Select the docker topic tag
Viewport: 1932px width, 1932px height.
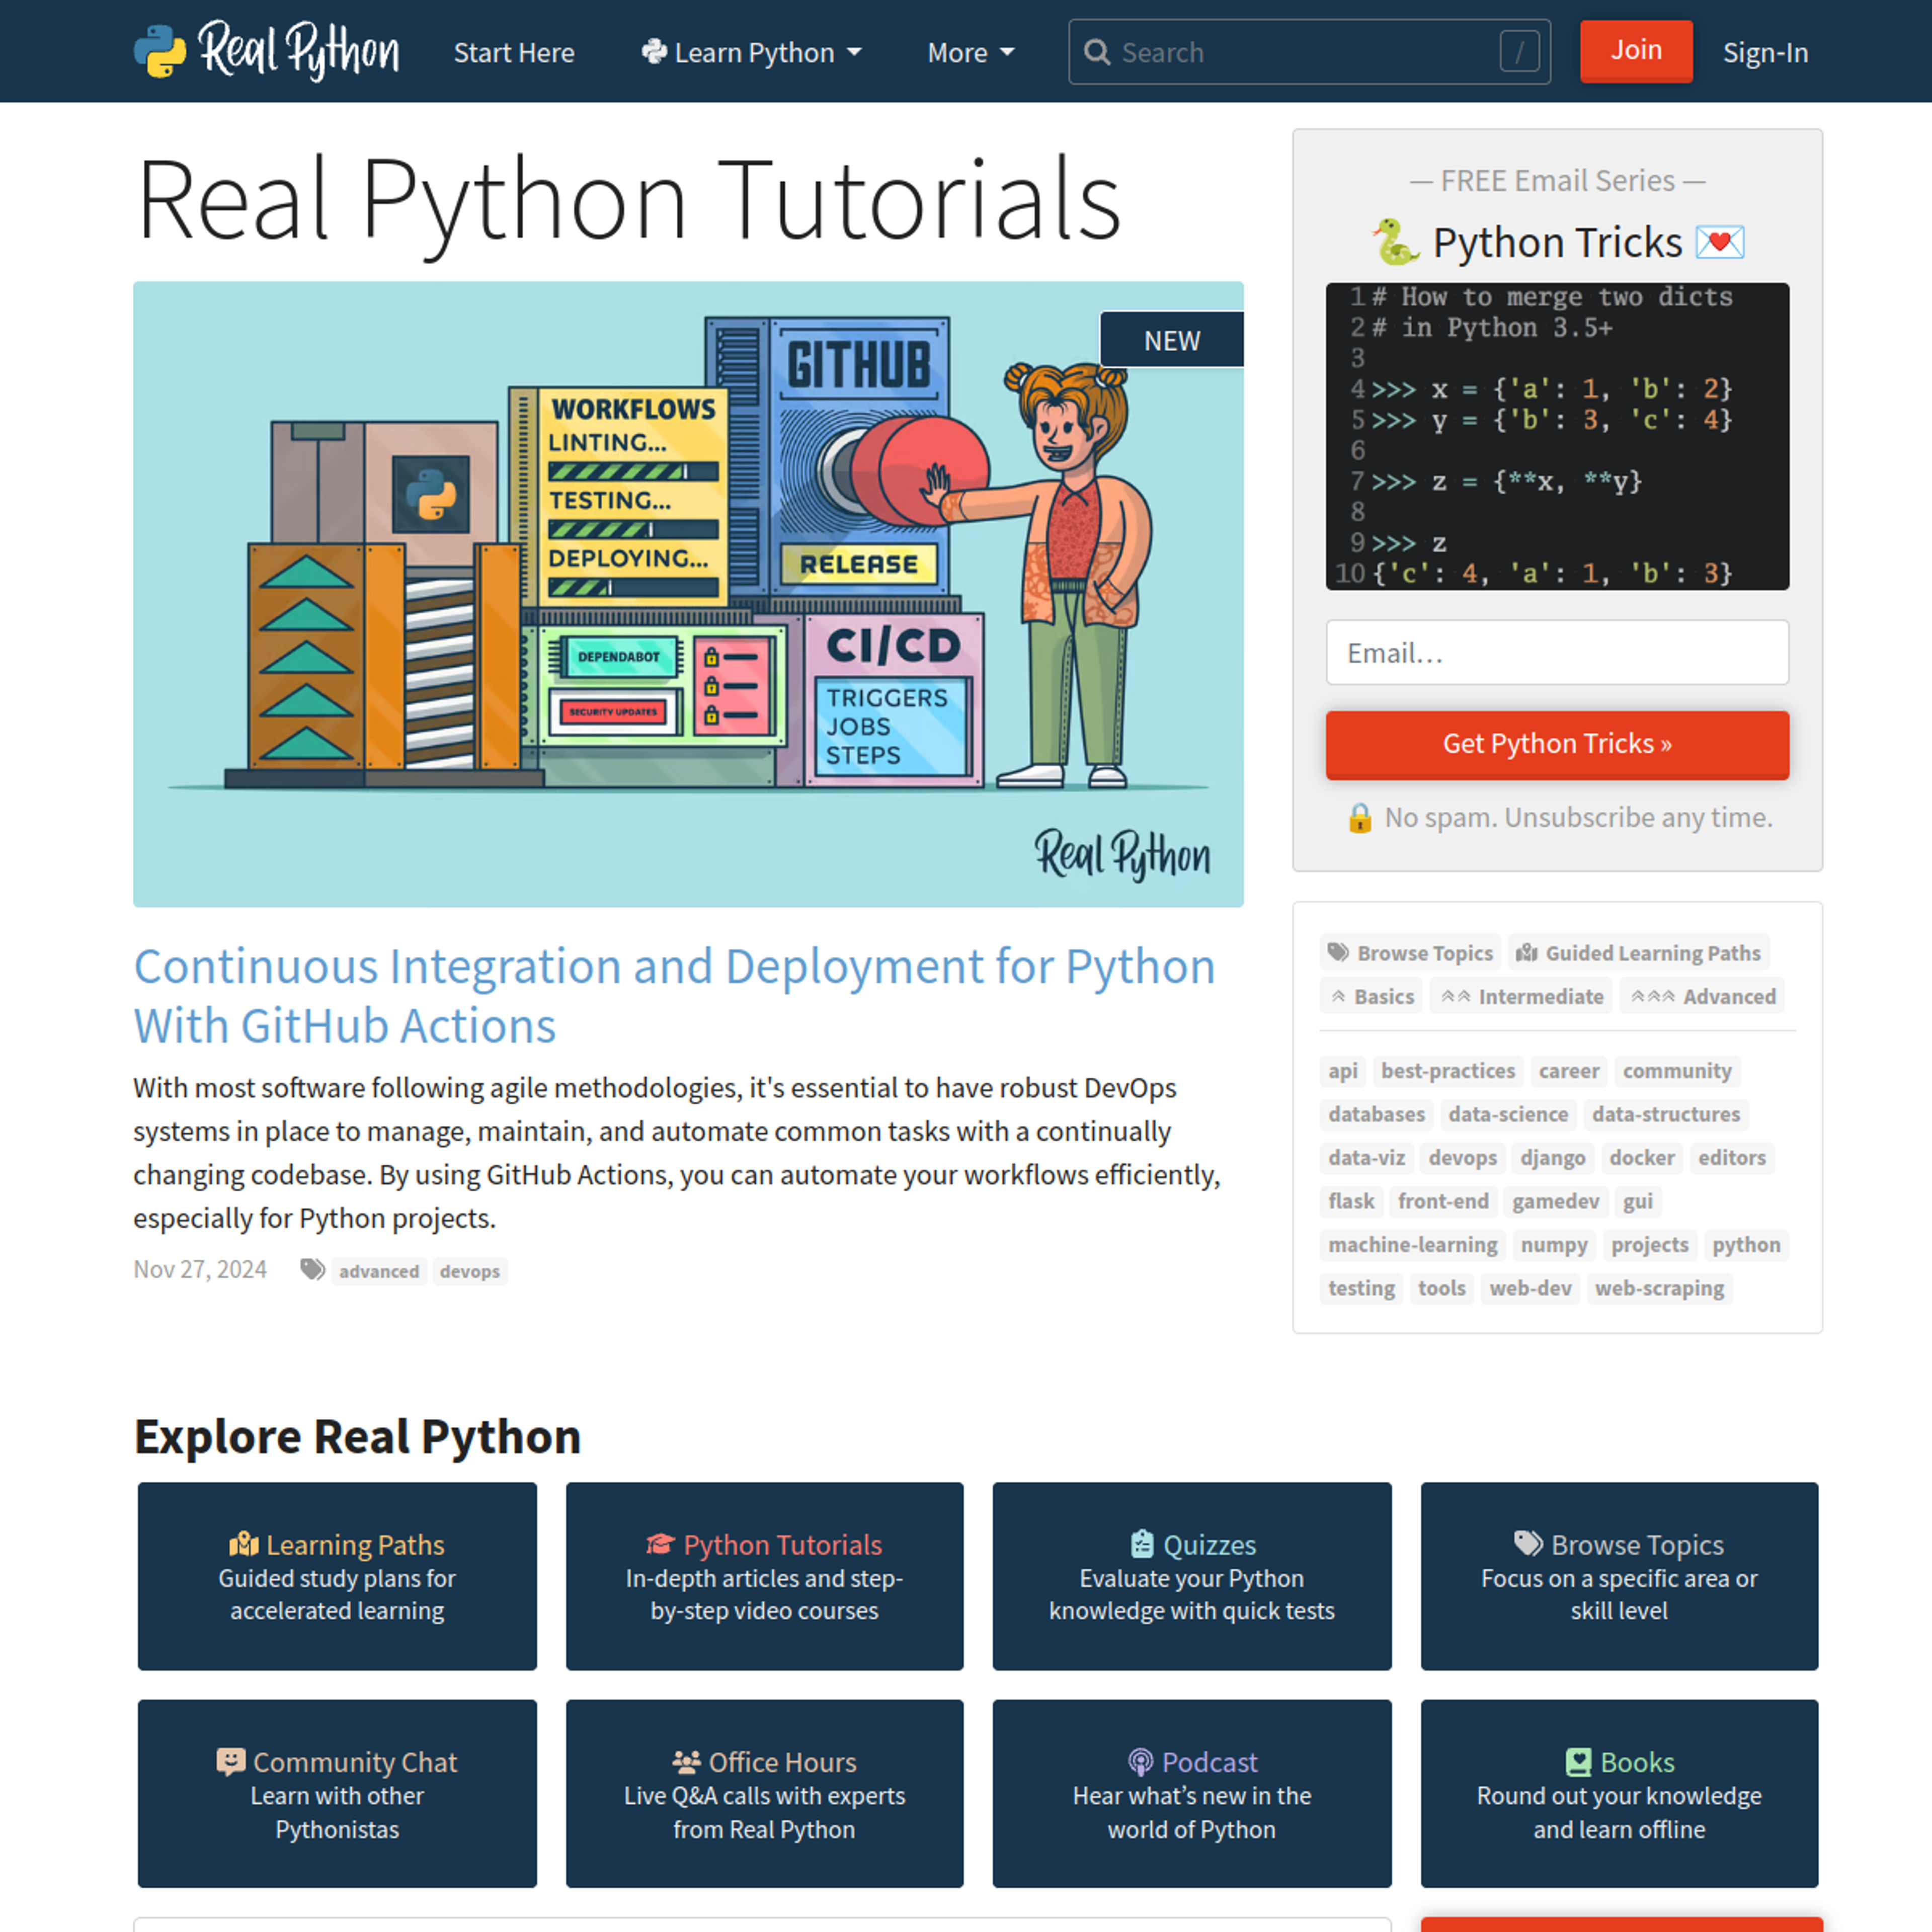1641,1157
